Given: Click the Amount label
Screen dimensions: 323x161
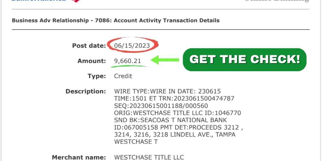Looking at the screenshot, I should pos(92,61).
